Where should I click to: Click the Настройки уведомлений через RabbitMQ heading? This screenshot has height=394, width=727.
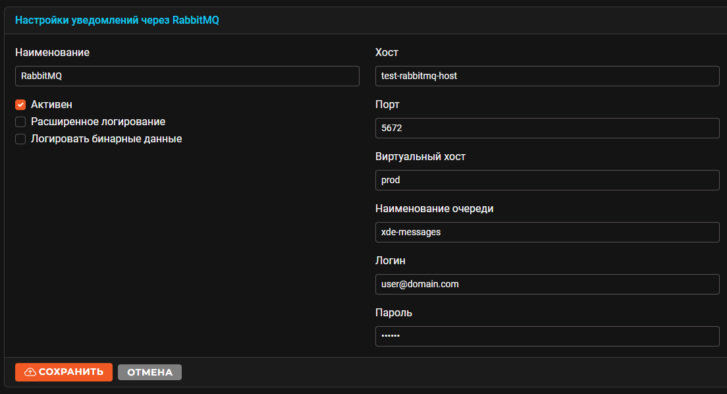pos(117,20)
